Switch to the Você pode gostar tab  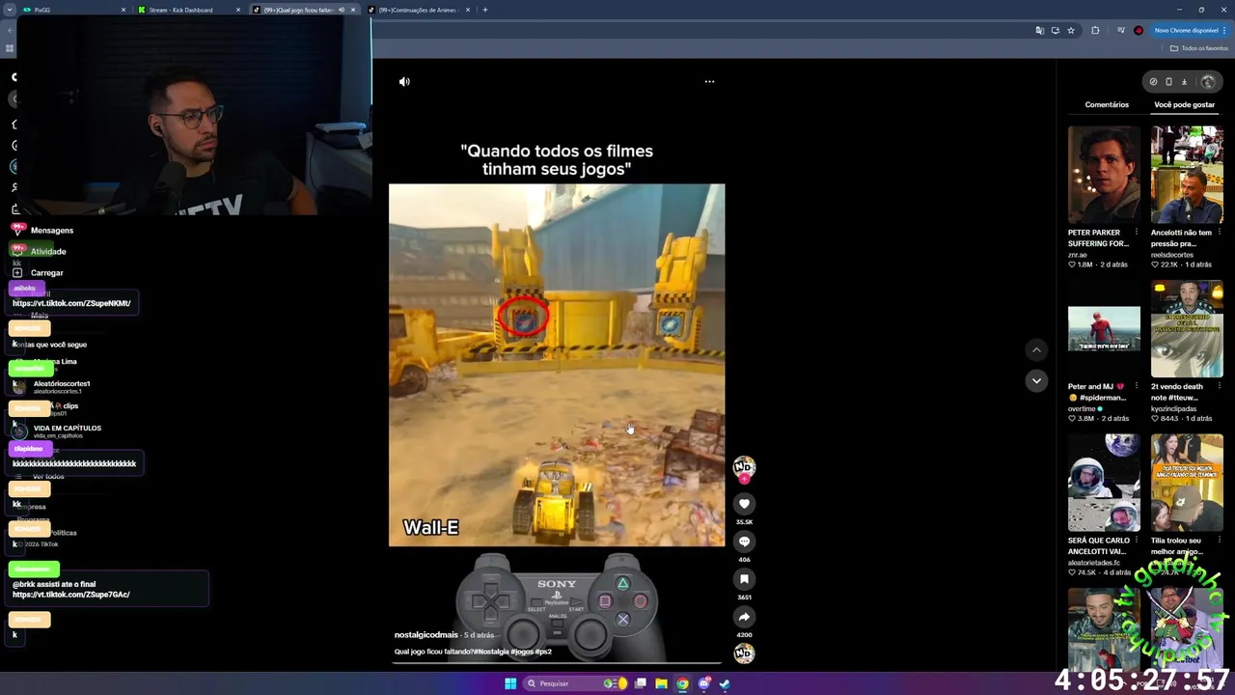(x=1184, y=104)
